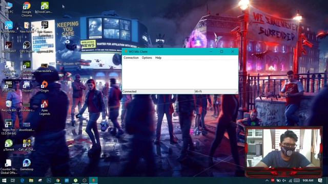This screenshot has width=328, height=184.
Task: Open the taskbar clock showing 9:06 AM
Action: point(307,180)
